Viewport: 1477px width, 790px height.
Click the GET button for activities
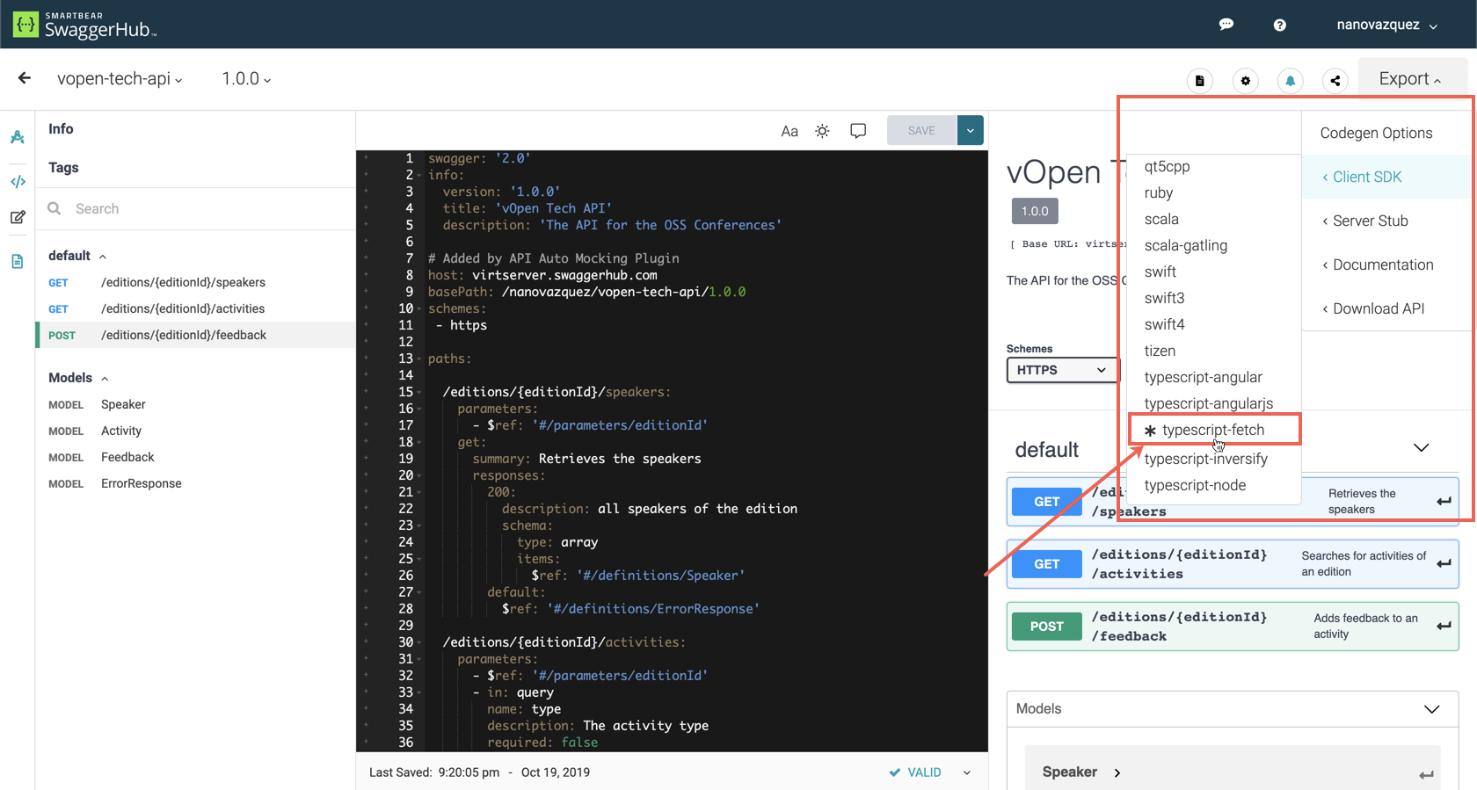(x=1046, y=563)
